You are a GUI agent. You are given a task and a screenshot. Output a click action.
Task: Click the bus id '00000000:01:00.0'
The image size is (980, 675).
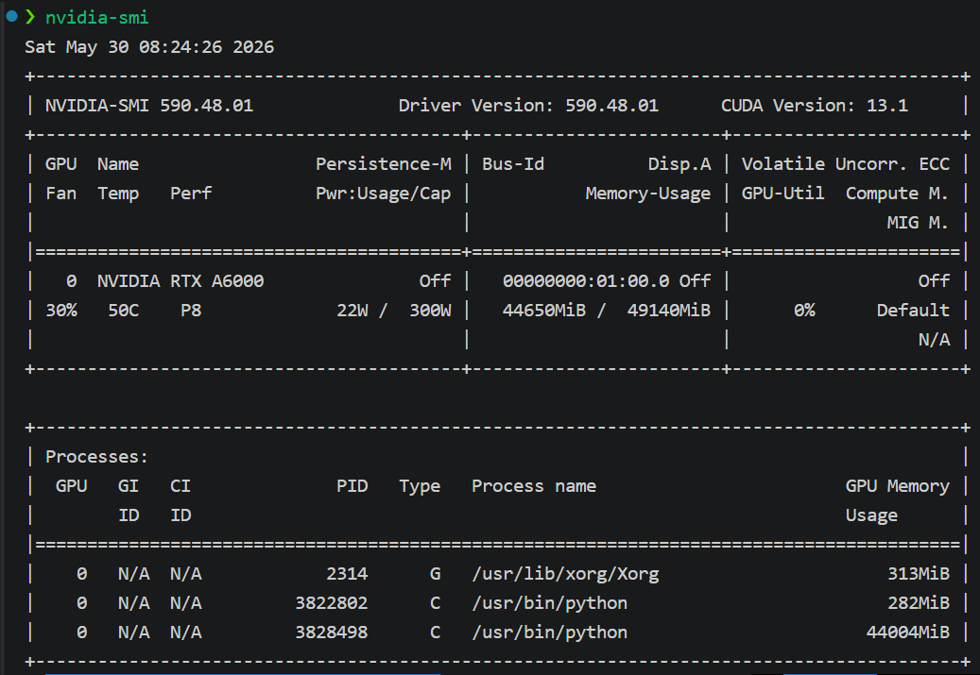point(586,281)
